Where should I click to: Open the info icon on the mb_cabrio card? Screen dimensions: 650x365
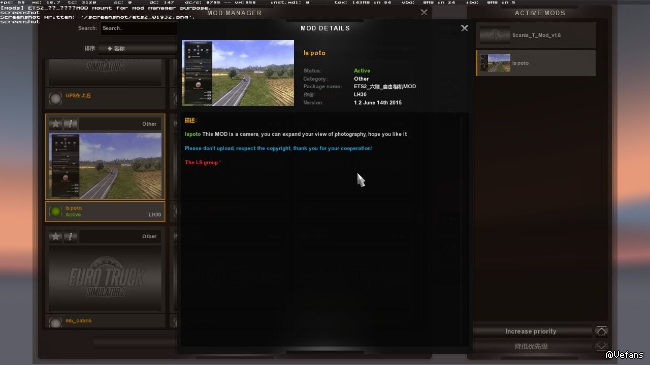click(71, 236)
